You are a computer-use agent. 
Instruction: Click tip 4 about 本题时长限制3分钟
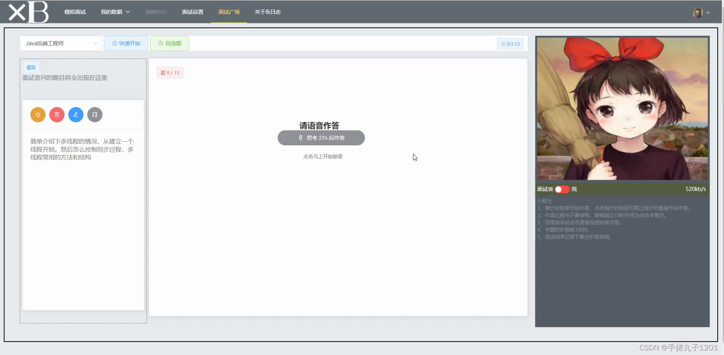[x=564, y=230]
